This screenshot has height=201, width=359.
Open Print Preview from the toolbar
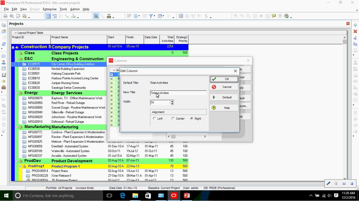12,16
